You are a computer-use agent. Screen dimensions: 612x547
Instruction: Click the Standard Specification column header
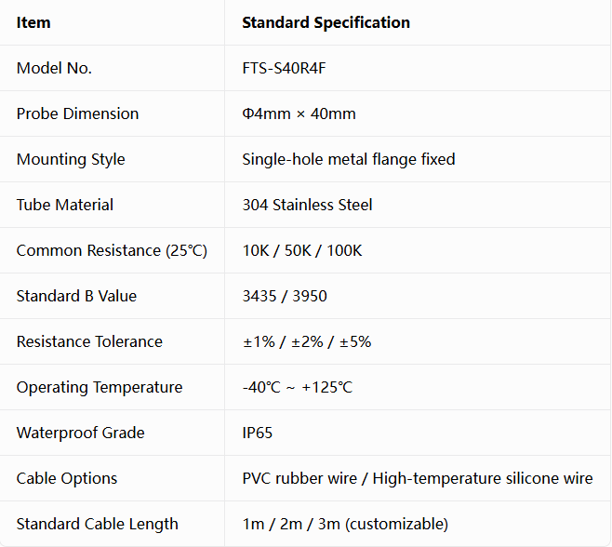tap(326, 22)
